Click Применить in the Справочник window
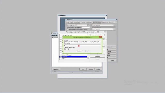This screenshot has height=93, width=165. (90, 69)
